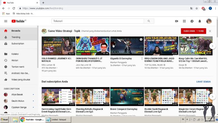Click TOP GLOBAL MLBB channel name

coord(154,65)
